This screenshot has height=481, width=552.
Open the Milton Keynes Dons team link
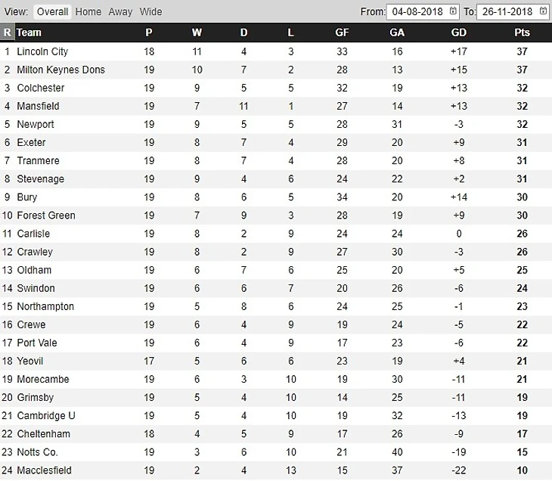(61, 70)
